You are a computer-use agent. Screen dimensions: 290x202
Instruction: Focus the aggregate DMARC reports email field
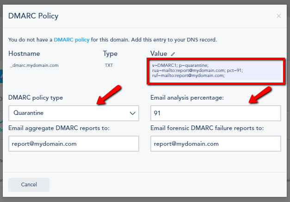tap(74, 143)
